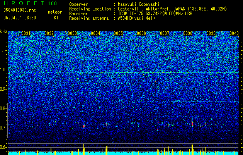Click the 0.9 frequency axis label
This screenshot has height=155, width=243.
coord(3,89)
